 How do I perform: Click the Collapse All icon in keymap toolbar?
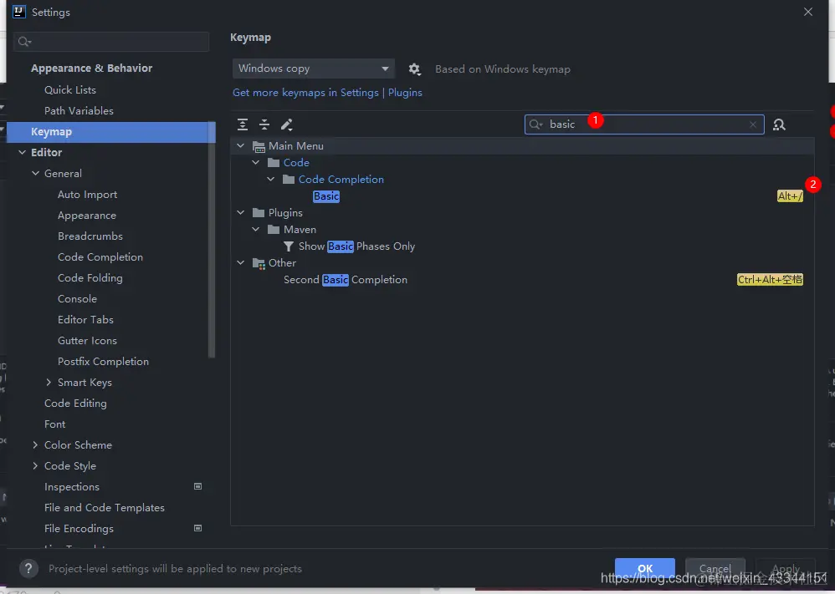coord(264,124)
